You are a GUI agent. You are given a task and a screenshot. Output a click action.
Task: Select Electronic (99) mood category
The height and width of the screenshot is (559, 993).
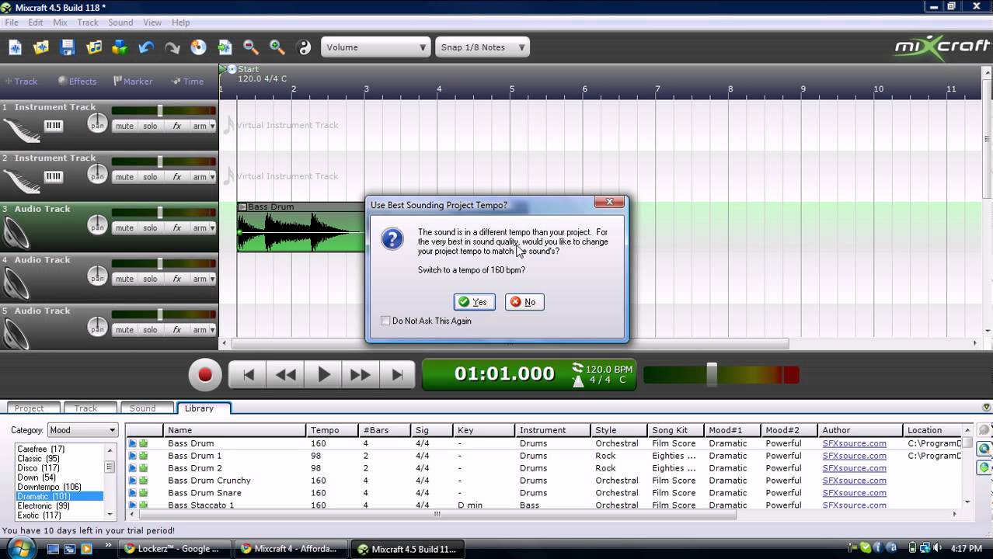point(44,505)
